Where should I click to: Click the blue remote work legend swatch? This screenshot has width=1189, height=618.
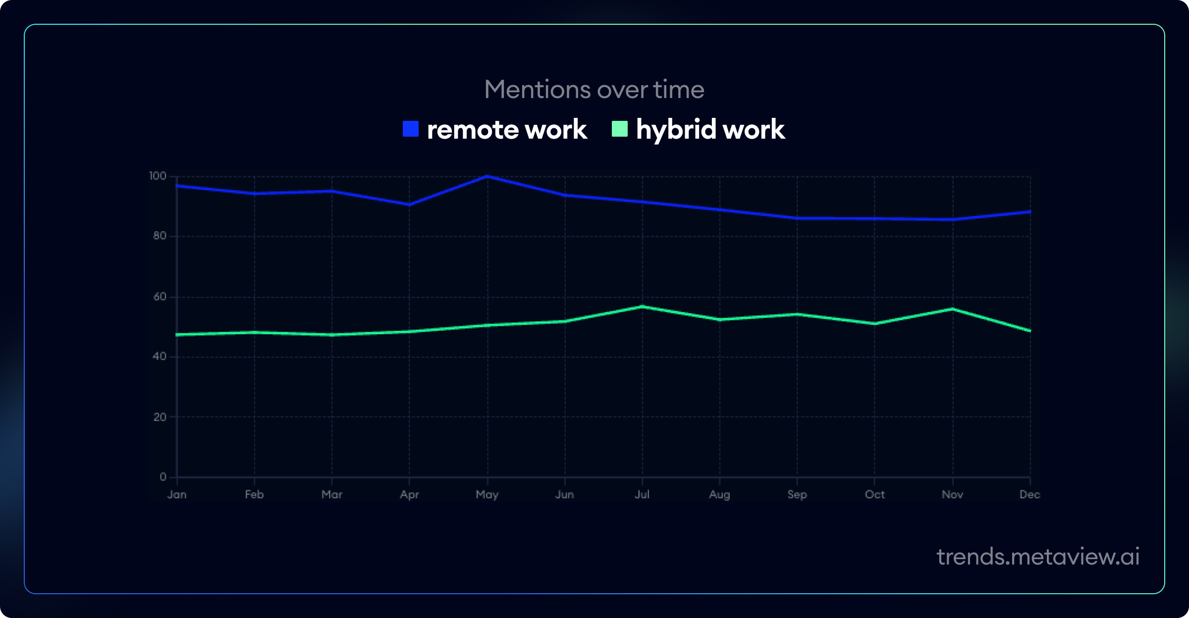(x=411, y=129)
